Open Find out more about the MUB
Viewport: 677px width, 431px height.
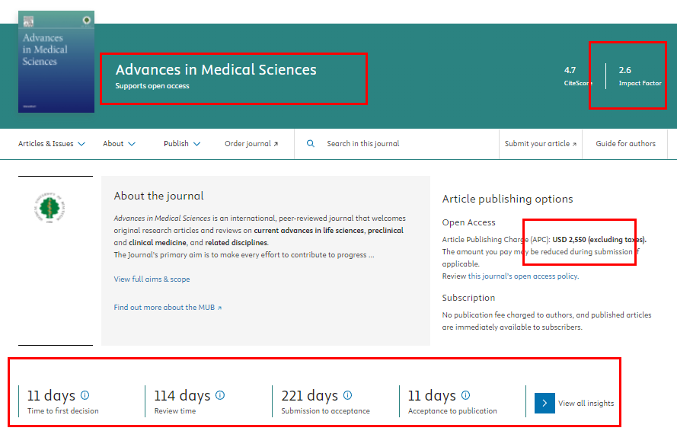tap(168, 308)
